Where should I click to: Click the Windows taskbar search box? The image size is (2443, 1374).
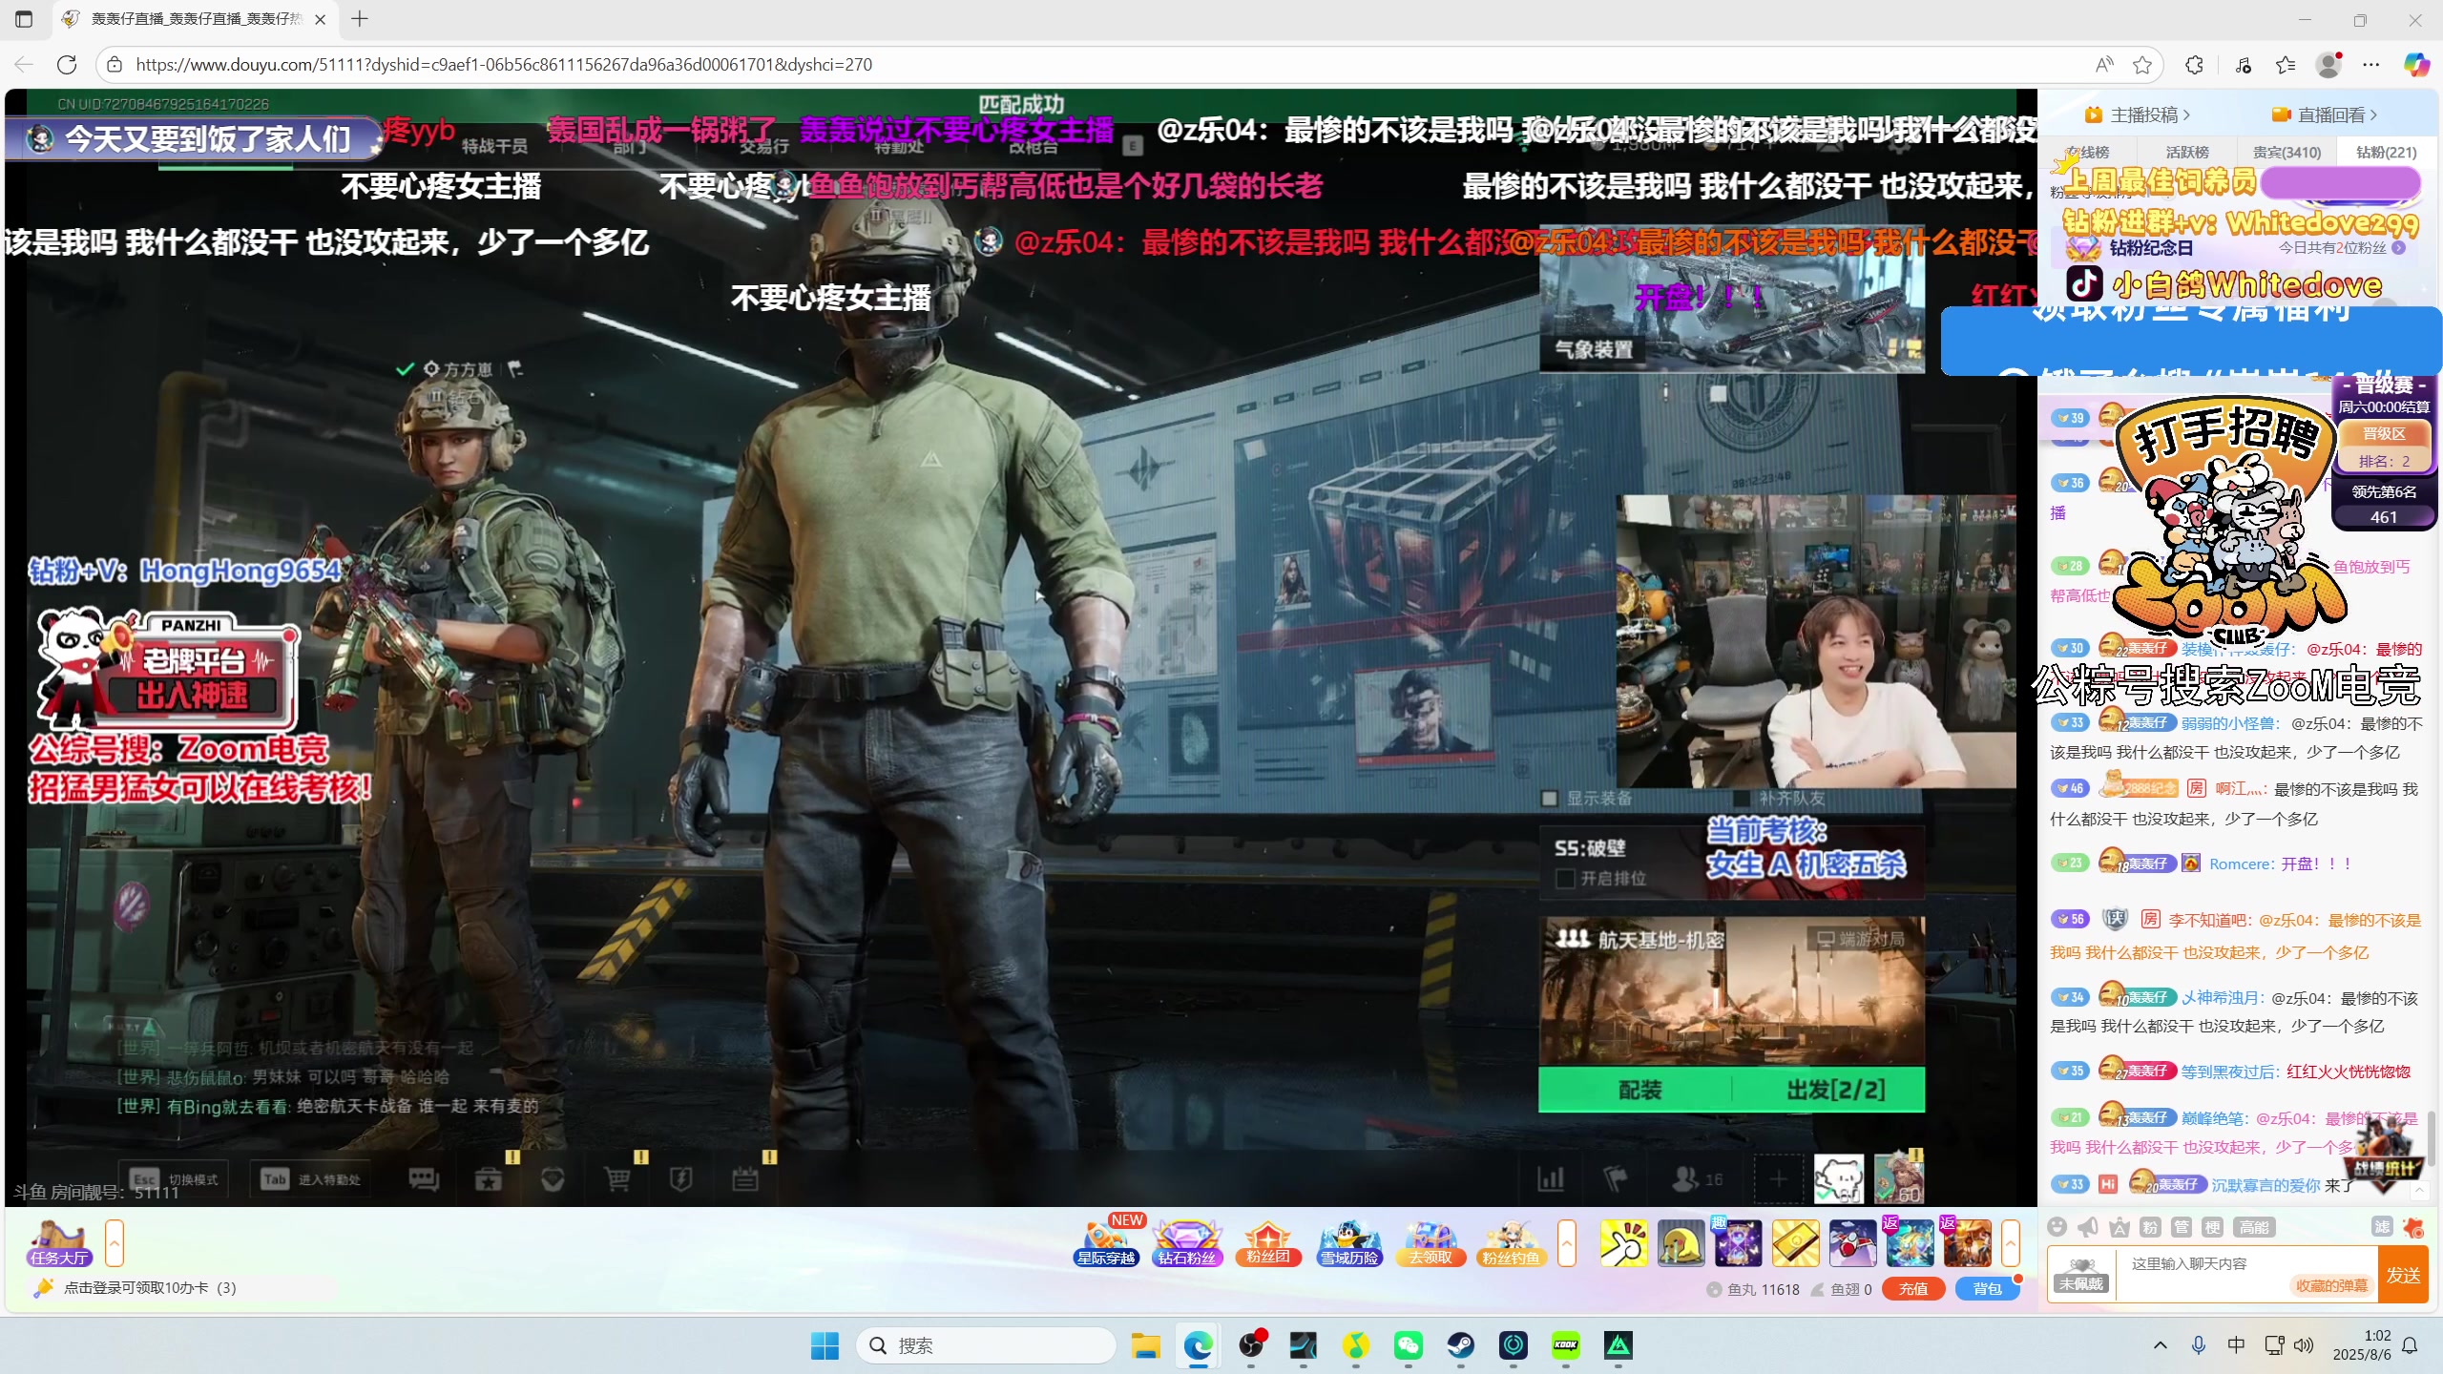click(x=987, y=1345)
